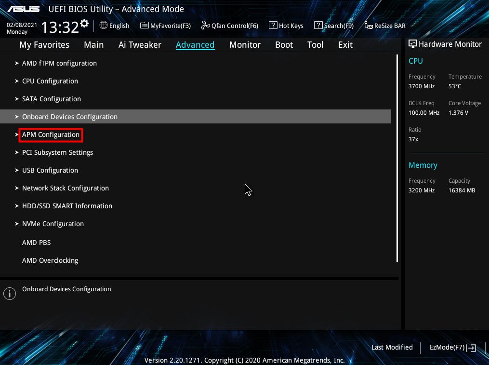Toggle ReSize BAR setting

pos(385,26)
